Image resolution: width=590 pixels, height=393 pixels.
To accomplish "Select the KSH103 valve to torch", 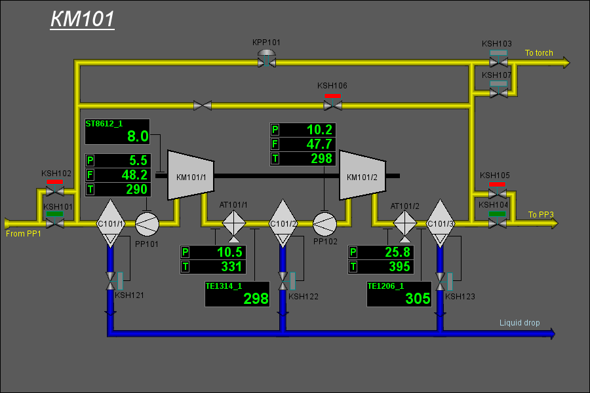I will (x=498, y=62).
